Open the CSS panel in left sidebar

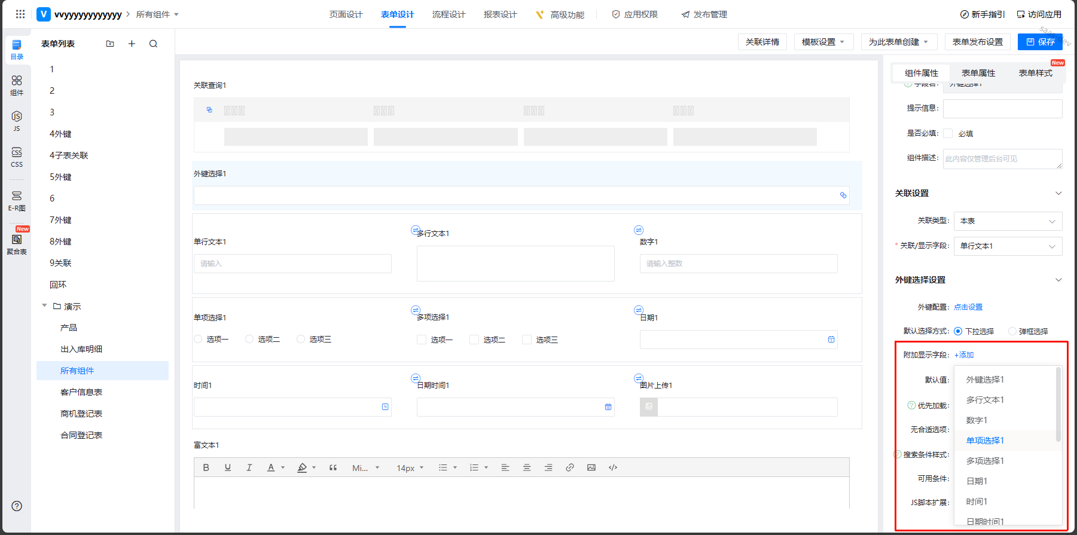17,157
